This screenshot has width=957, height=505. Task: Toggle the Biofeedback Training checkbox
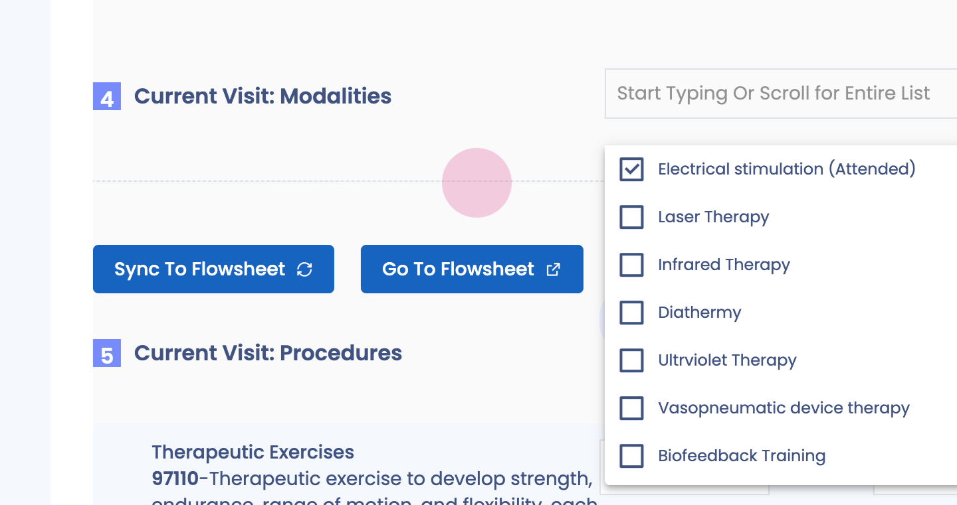[631, 456]
